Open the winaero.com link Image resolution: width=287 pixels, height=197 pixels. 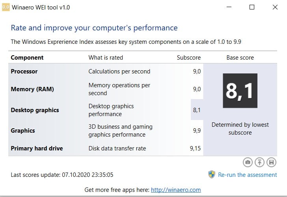176,189
